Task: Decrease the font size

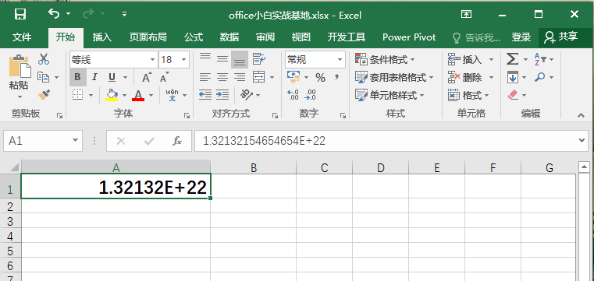Action: pyautogui.click(x=164, y=77)
